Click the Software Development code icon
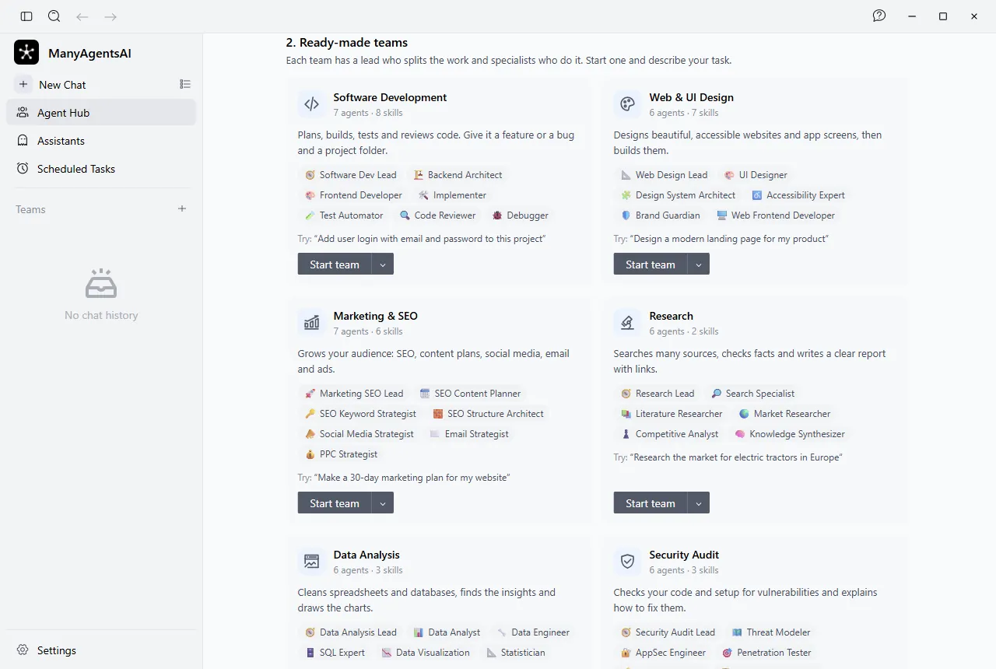This screenshot has width=996, height=669. pos(312,104)
